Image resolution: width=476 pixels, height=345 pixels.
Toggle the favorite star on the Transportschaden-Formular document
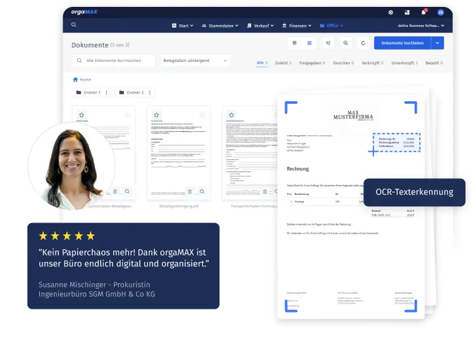pyautogui.click(x=231, y=115)
